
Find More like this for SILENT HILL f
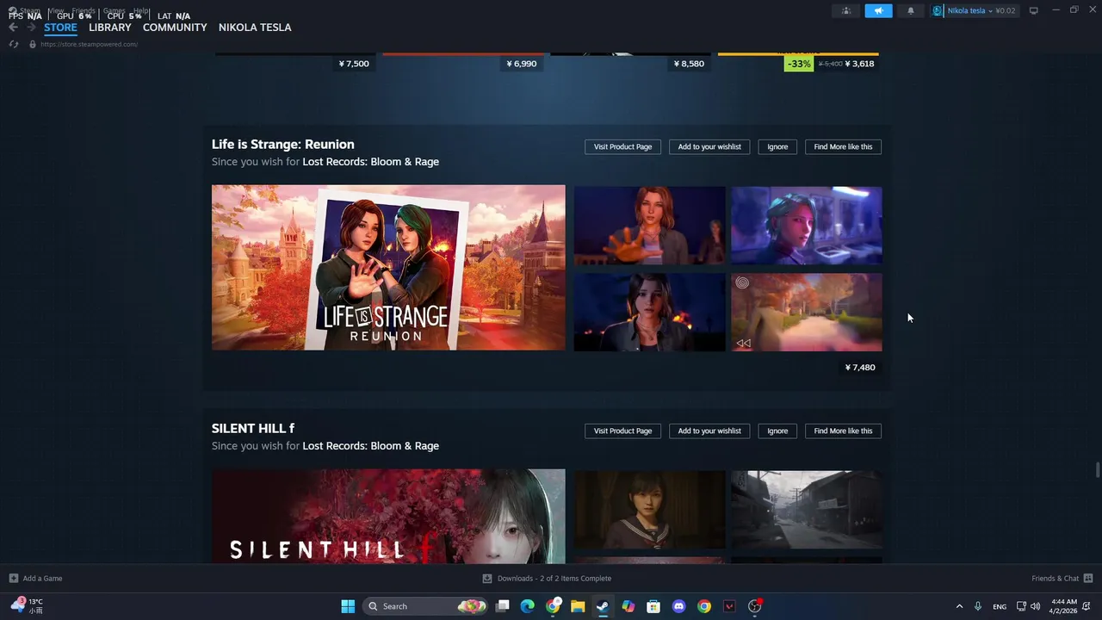tap(843, 431)
